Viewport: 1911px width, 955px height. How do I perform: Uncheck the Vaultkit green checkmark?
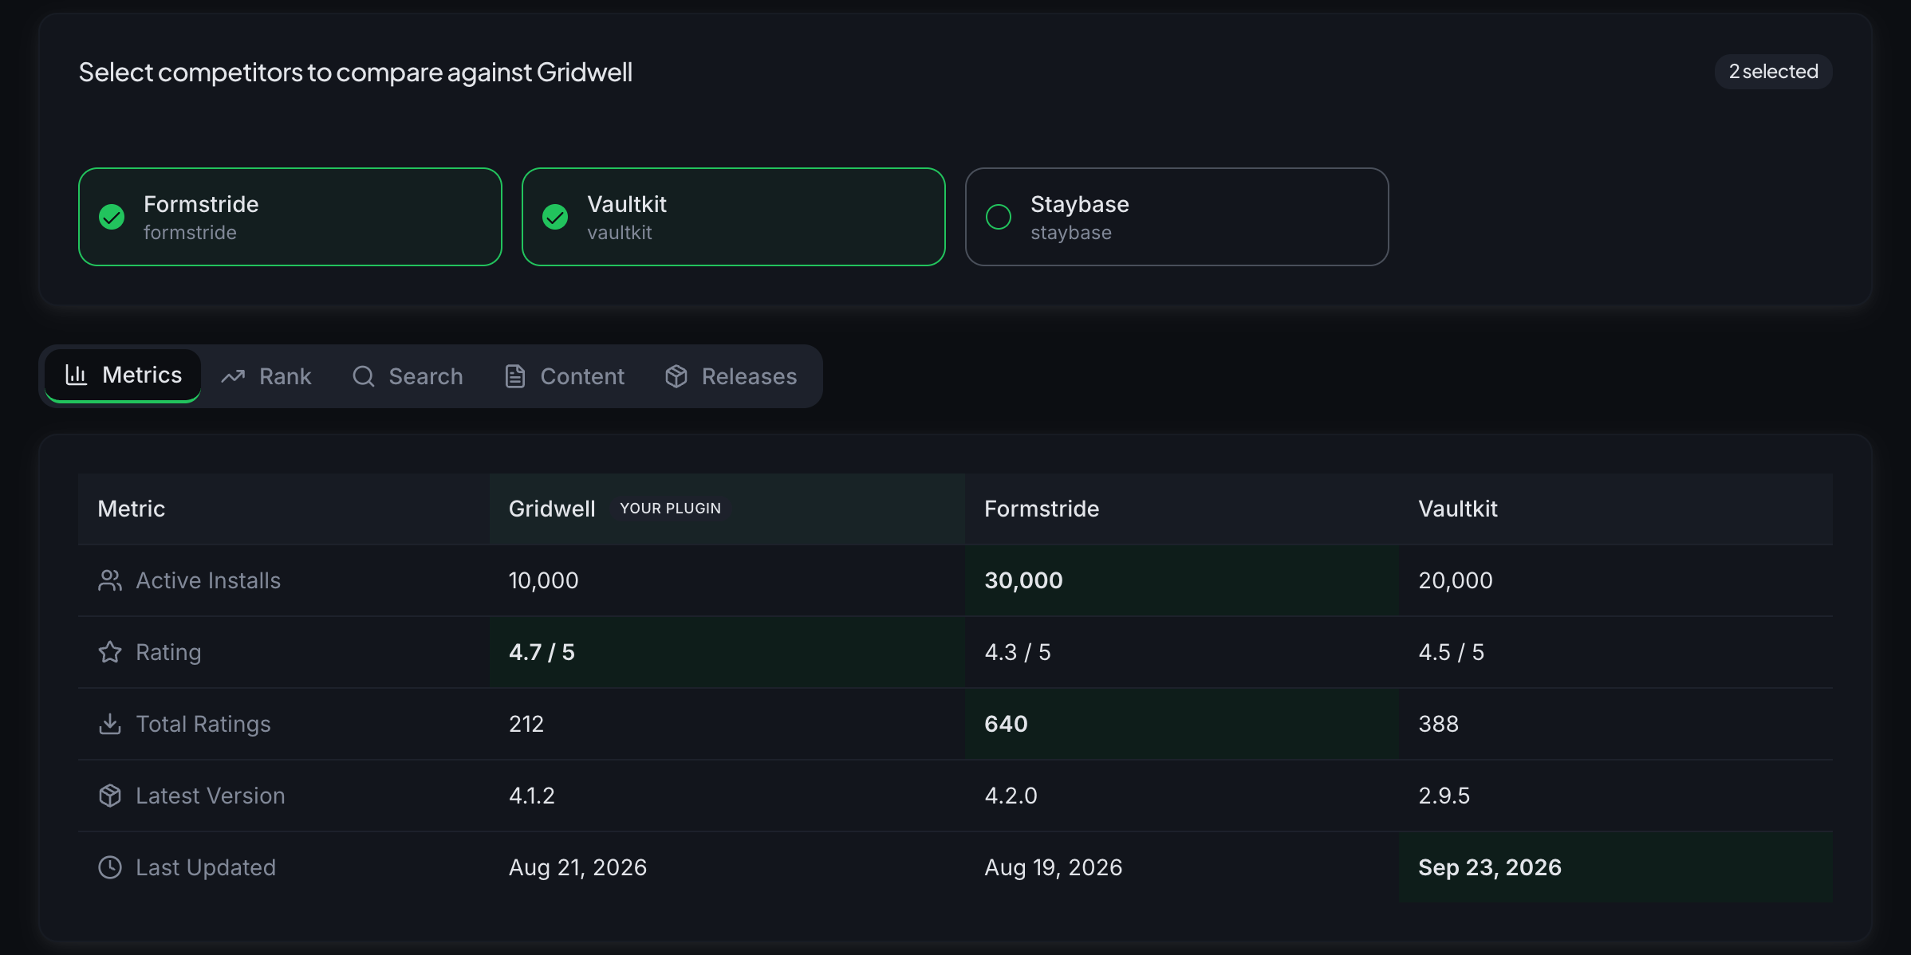tap(555, 217)
